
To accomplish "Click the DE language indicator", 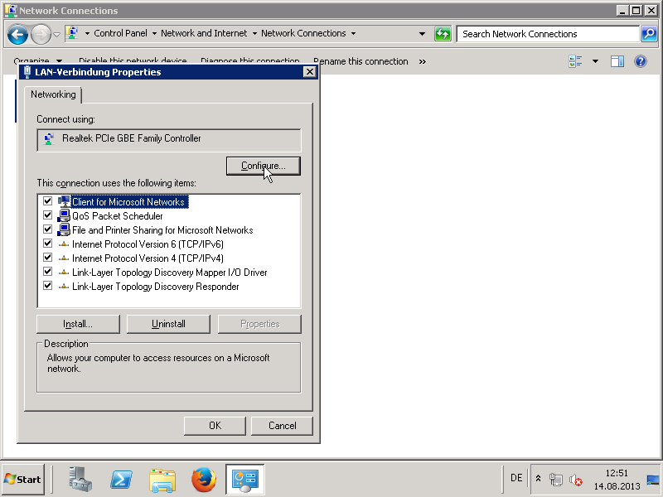I will 516,478.
